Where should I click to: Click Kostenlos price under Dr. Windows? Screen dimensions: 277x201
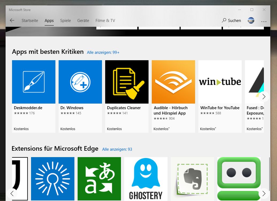pos(68,129)
